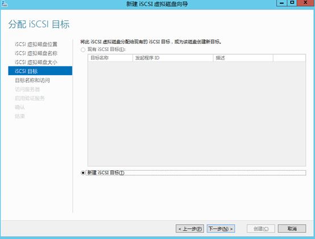Sort by 描述 column header
Viewport: 315px width, 239px height.
(x=243, y=58)
